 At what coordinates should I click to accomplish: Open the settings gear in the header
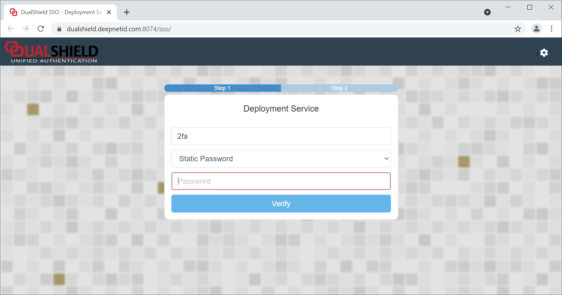coord(544,52)
